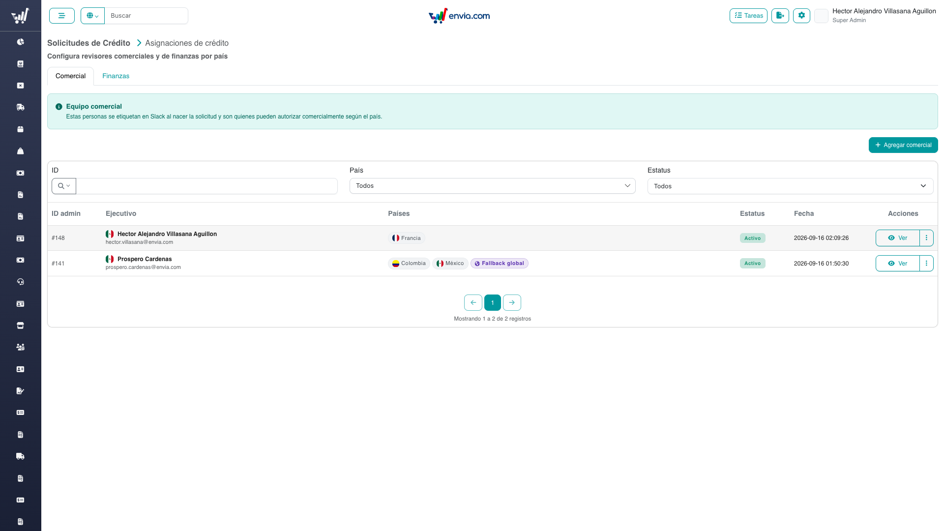Expand the Estatus filter dropdown

pos(790,186)
